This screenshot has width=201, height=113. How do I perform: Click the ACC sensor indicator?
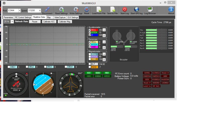click(89, 73)
